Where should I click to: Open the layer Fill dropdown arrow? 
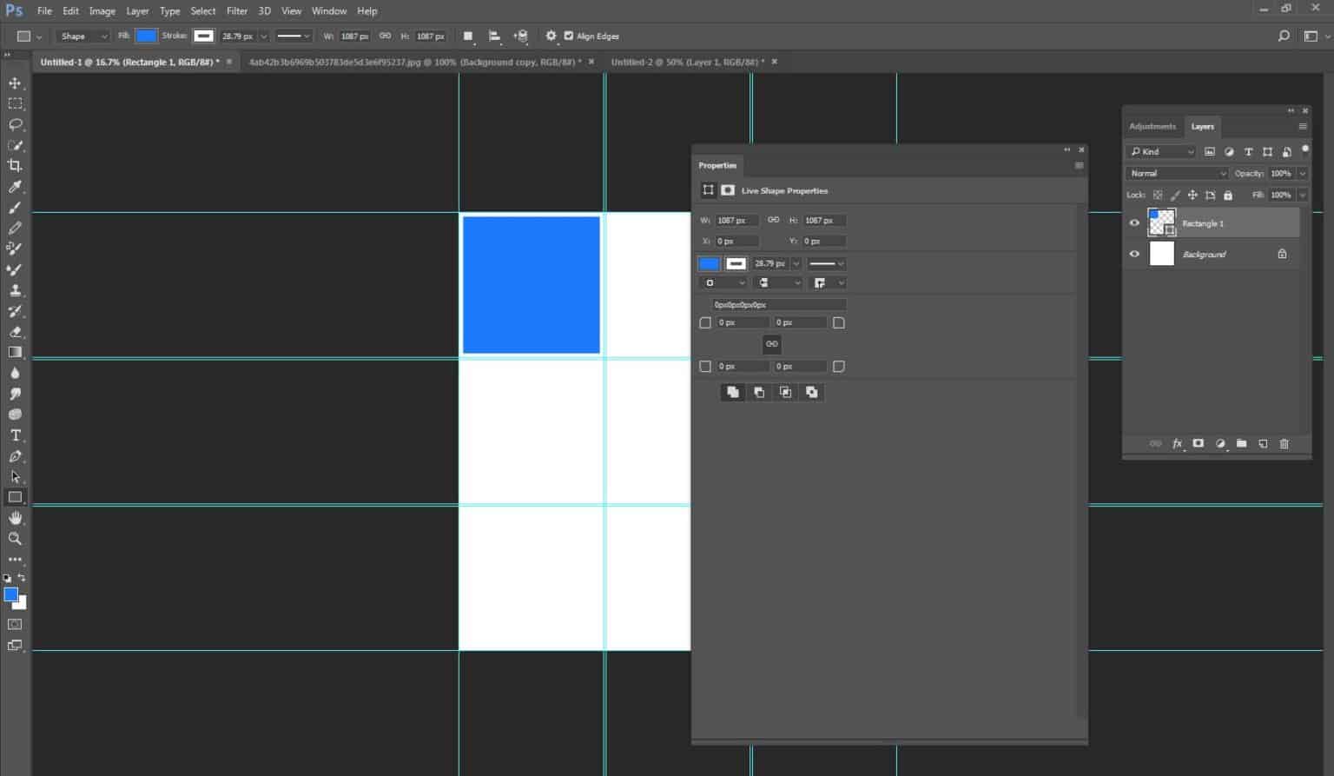[1303, 195]
